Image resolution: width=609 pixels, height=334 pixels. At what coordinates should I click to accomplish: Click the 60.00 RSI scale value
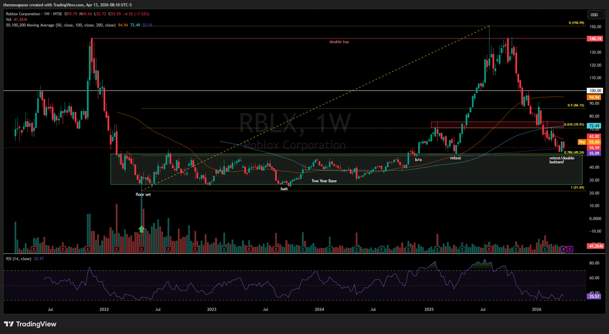point(593,278)
